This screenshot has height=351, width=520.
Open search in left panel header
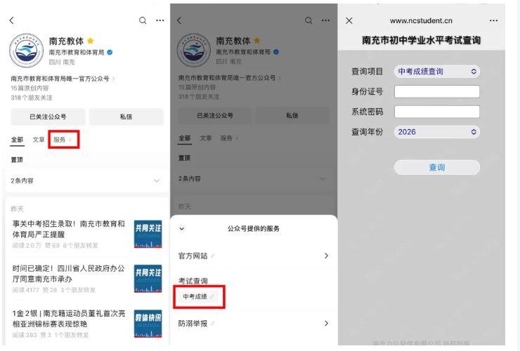(143, 20)
